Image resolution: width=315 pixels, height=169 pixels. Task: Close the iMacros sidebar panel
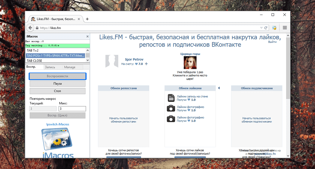[x=87, y=36]
